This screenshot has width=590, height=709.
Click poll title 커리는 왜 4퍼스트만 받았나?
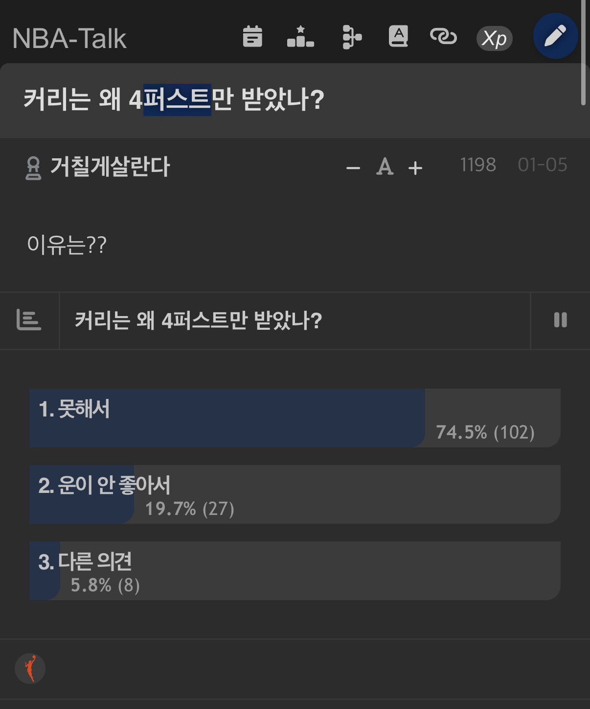click(198, 320)
